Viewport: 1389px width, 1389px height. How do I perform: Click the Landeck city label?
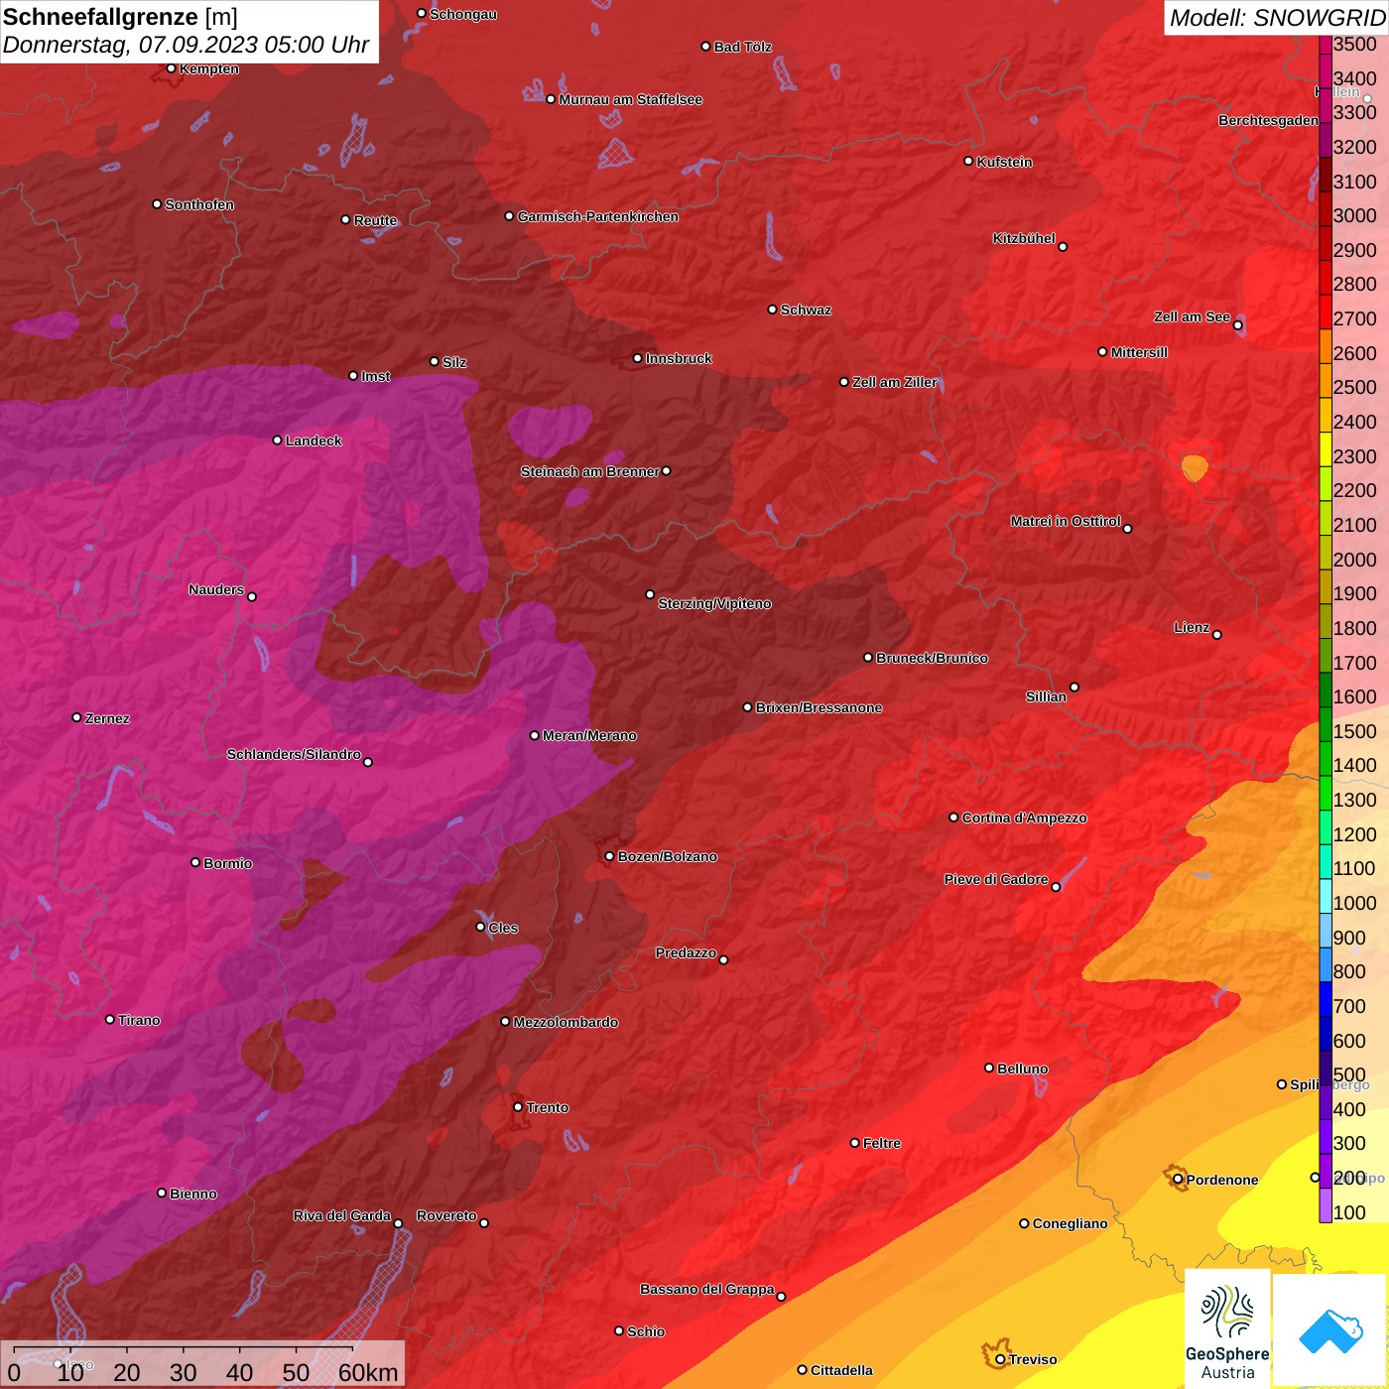coord(314,441)
